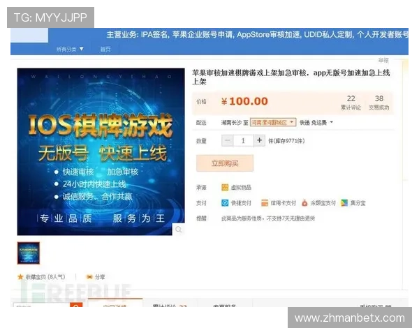This screenshot has width=419, height=335.
Task: Click the ¥100.00 price text
Action: point(244,101)
